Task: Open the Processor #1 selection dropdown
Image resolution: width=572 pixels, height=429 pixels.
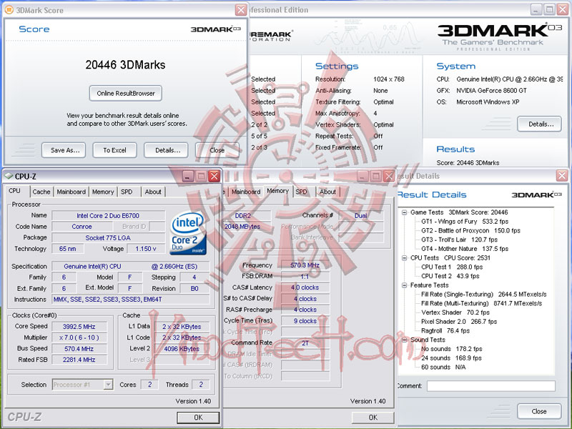Action: 108,385
